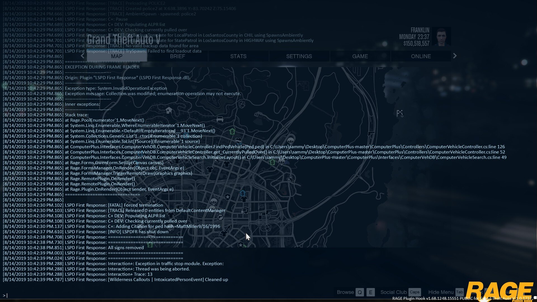537x302 pixels.
Task: Go to the SETTINGS tab
Action: pos(299,56)
